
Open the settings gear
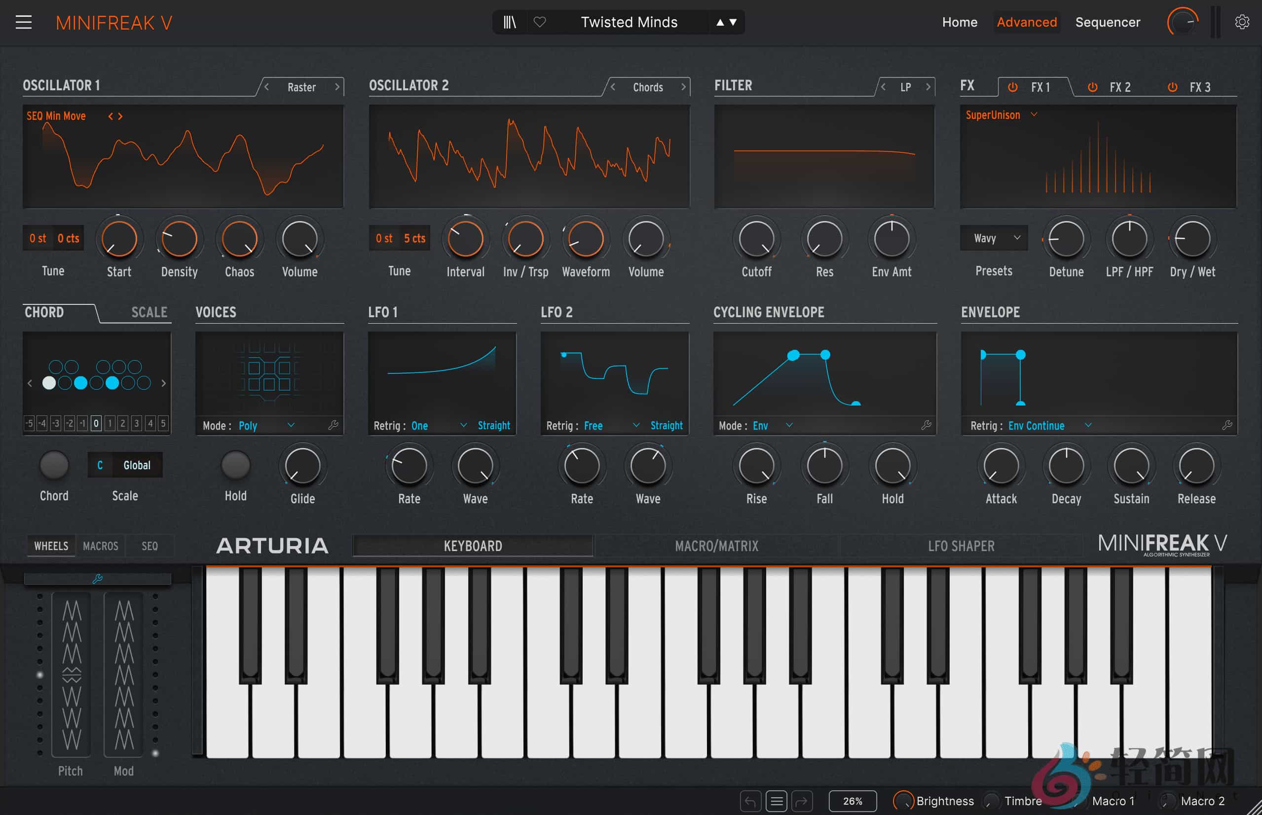pyautogui.click(x=1242, y=22)
